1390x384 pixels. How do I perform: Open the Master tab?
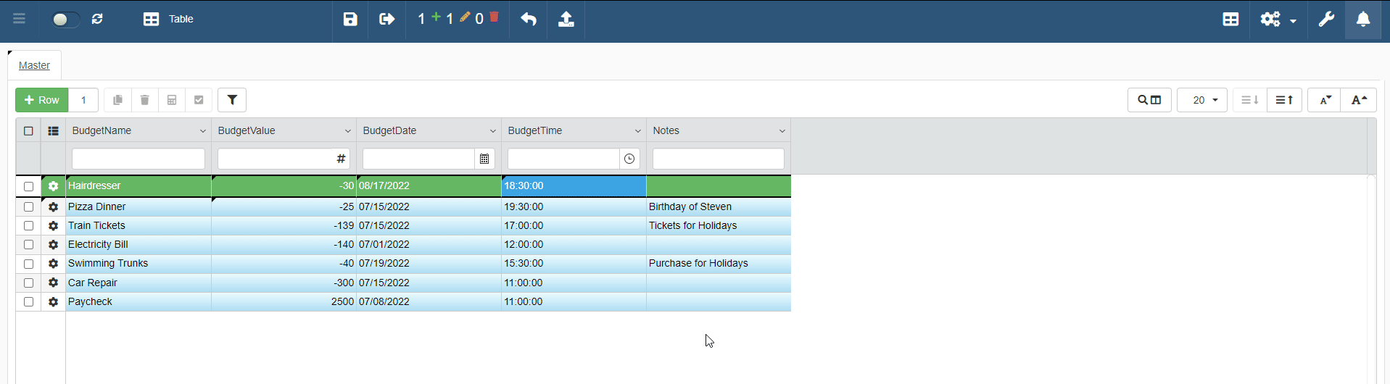click(x=34, y=65)
